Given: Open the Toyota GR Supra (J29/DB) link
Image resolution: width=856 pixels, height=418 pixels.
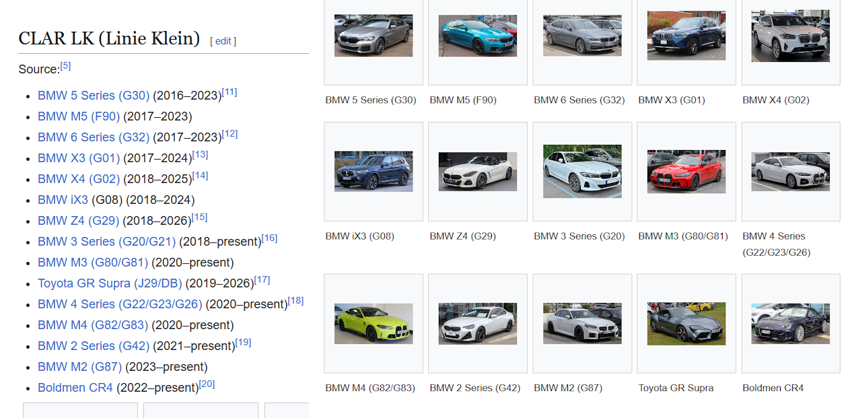Looking at the screenshot, I should point(110,283).
